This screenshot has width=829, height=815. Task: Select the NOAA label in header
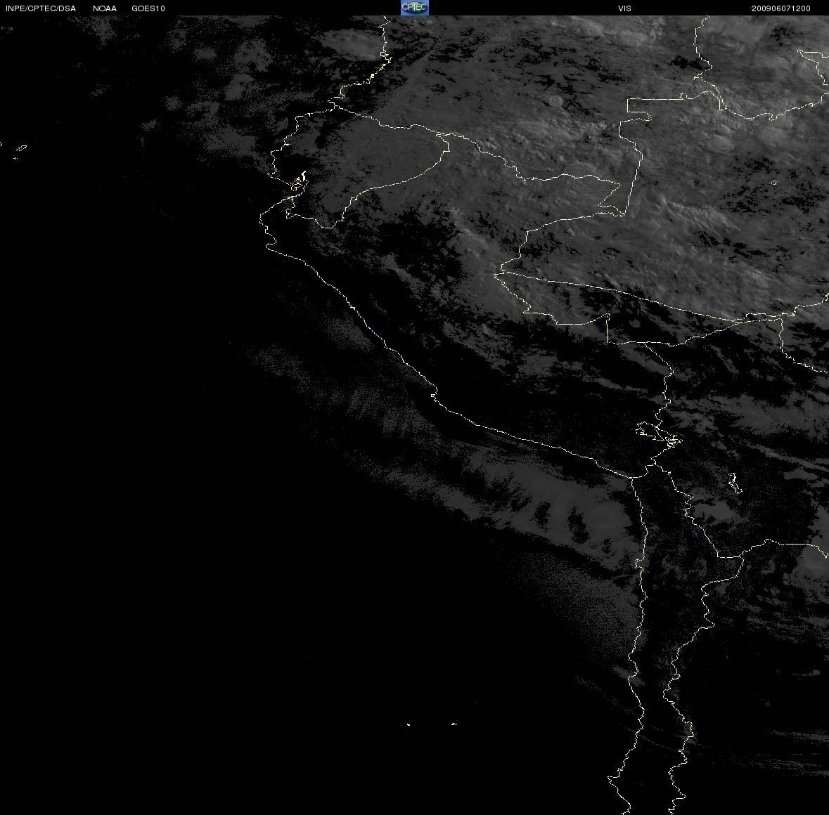[105, 8]
